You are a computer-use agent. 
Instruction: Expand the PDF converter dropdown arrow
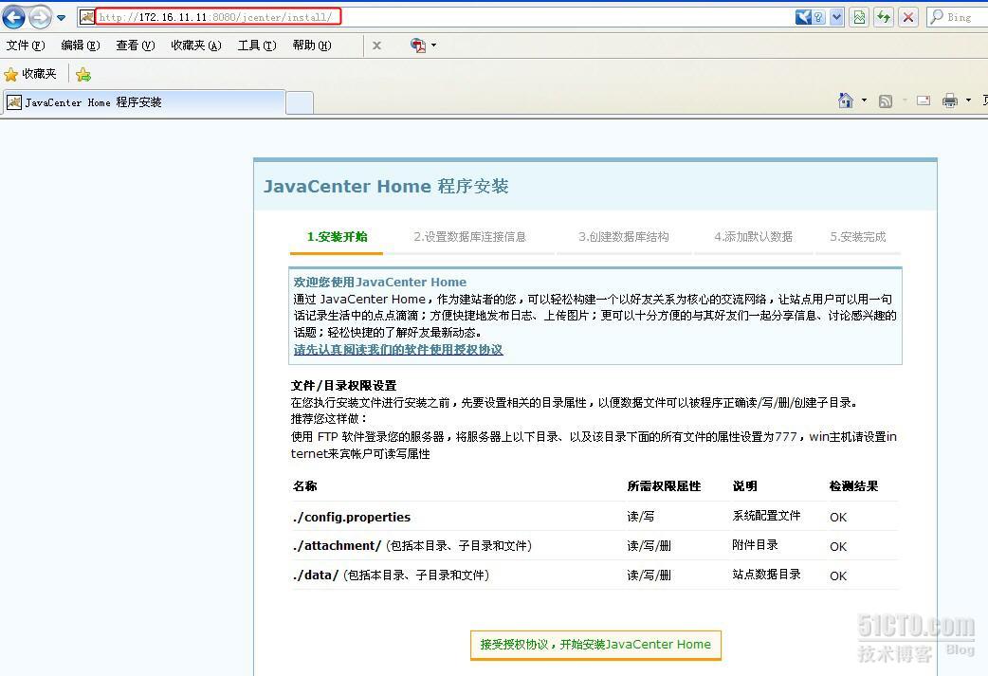[x=433, y=46]
